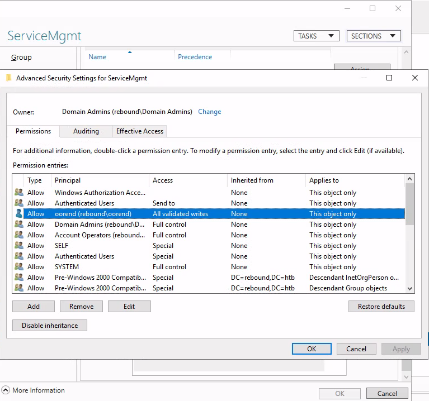The height and width of the screenshot is (401, 429).
Task: Select the 'Send to' access cell
Action: (164, 203)
